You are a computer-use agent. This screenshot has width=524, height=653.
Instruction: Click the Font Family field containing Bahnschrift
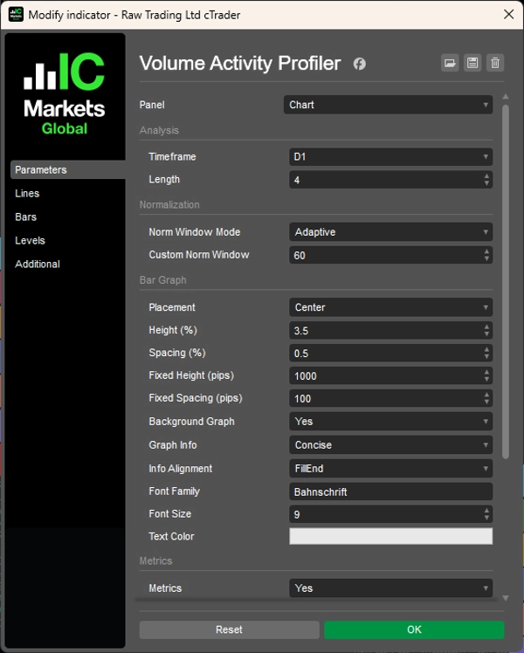390,491
